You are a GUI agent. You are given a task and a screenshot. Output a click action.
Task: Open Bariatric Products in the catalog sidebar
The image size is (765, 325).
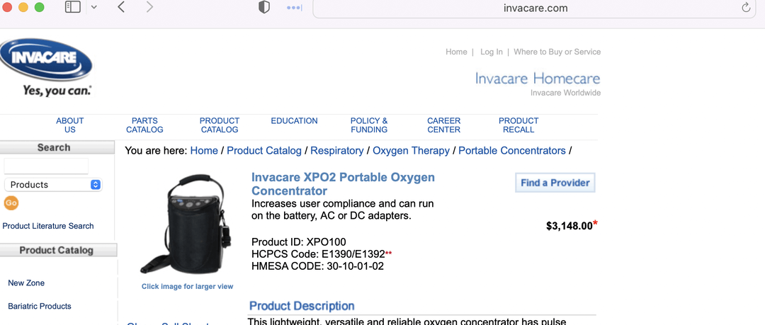click(40, 307)
